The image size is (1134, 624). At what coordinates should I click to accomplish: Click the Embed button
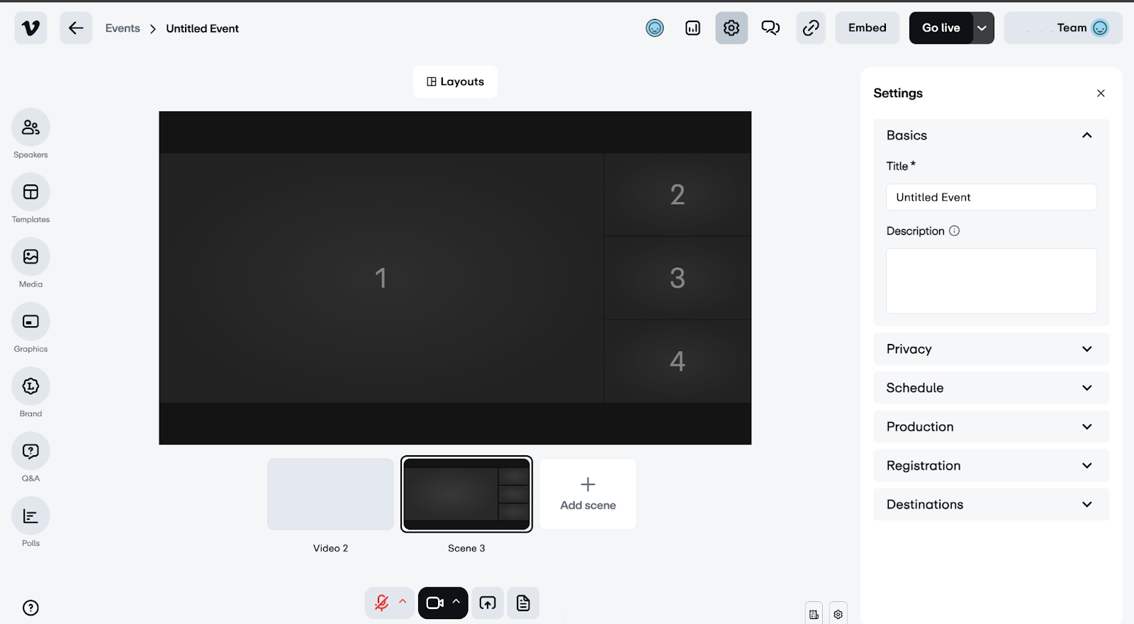pos(867,28)
